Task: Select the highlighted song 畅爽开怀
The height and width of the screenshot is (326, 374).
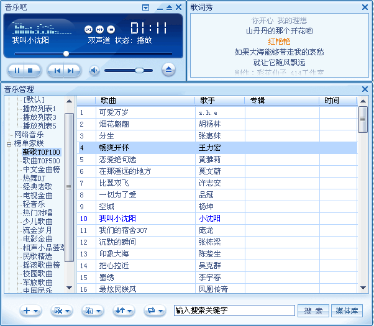Action: pos(217,148)
